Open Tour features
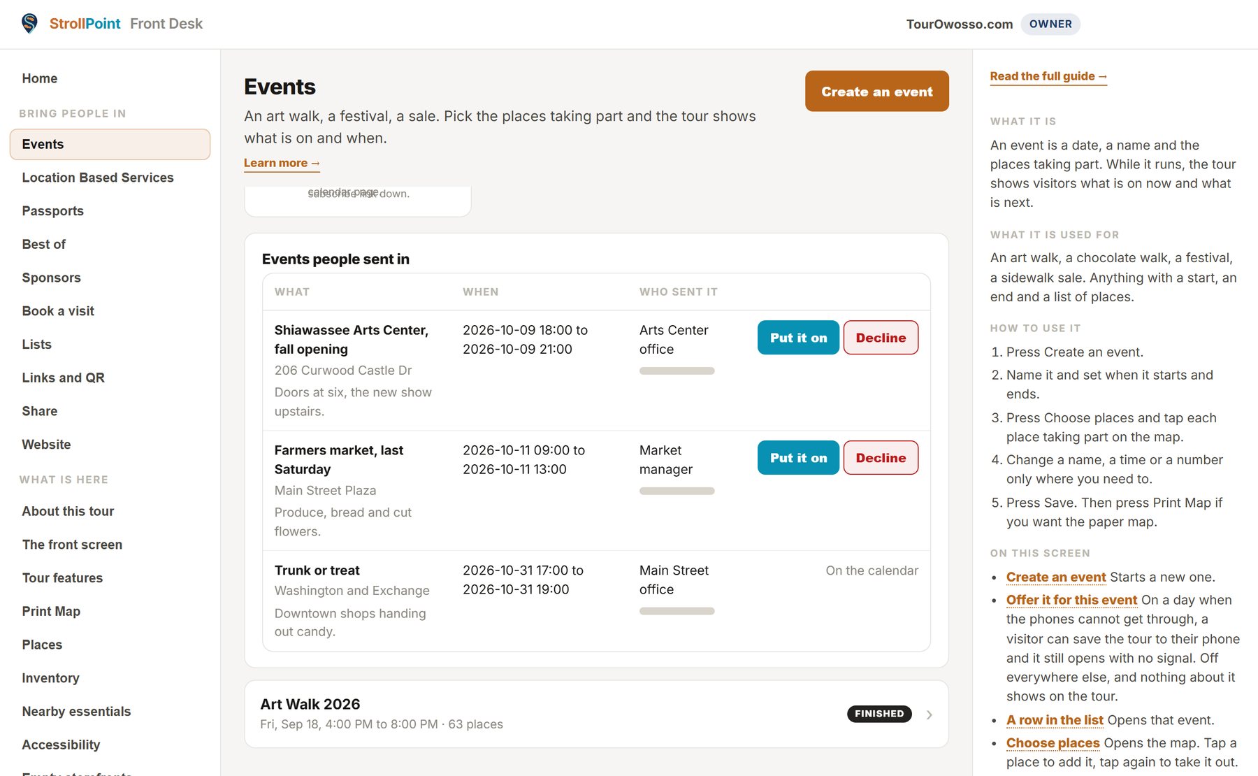The height and width of the screenshot is (776, 1258). pos(110,578)
